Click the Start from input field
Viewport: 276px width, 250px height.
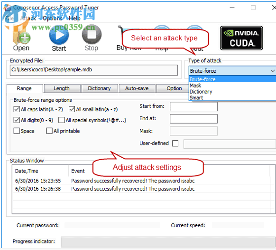(x=193, y=106)
